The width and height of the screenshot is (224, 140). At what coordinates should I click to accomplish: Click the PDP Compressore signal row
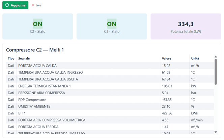110,100
